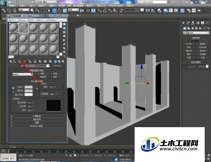Toggle the Percent Snap tool
This screenshot has height=162, width=211.
pyautogui.click(x=110, y=10)
